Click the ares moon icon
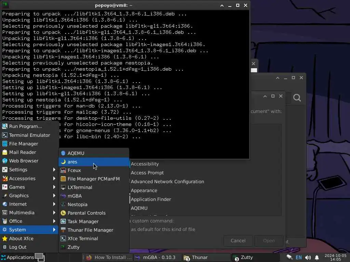The image size is (350, 262). click(x=63, y=162)
